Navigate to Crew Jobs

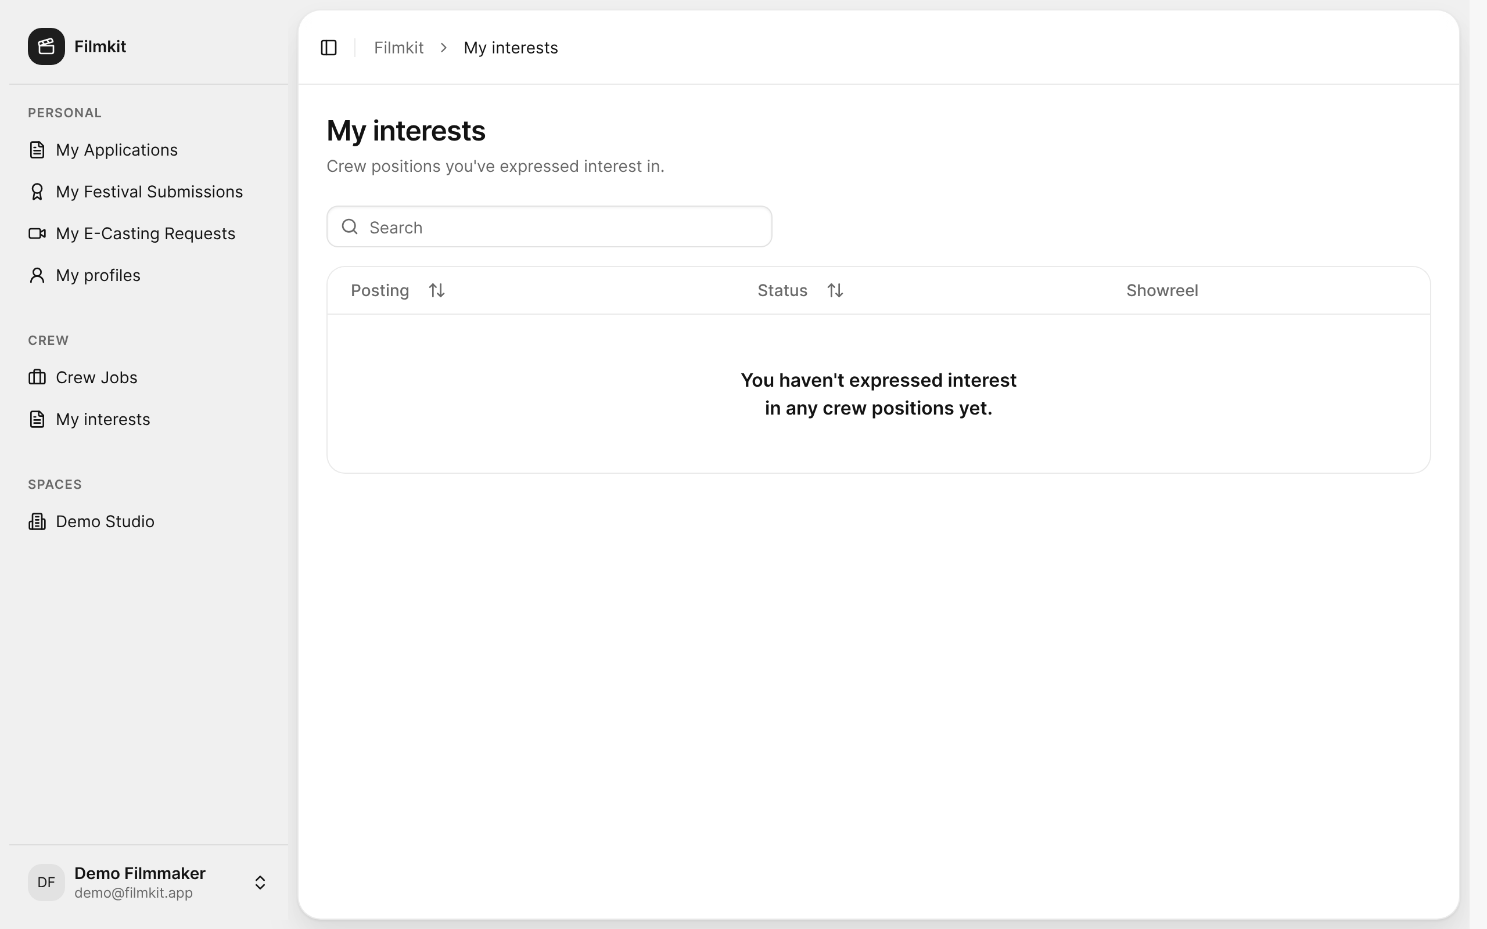149,377
